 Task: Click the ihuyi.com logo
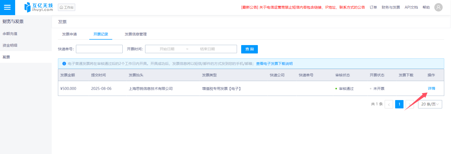pos(39,7)
